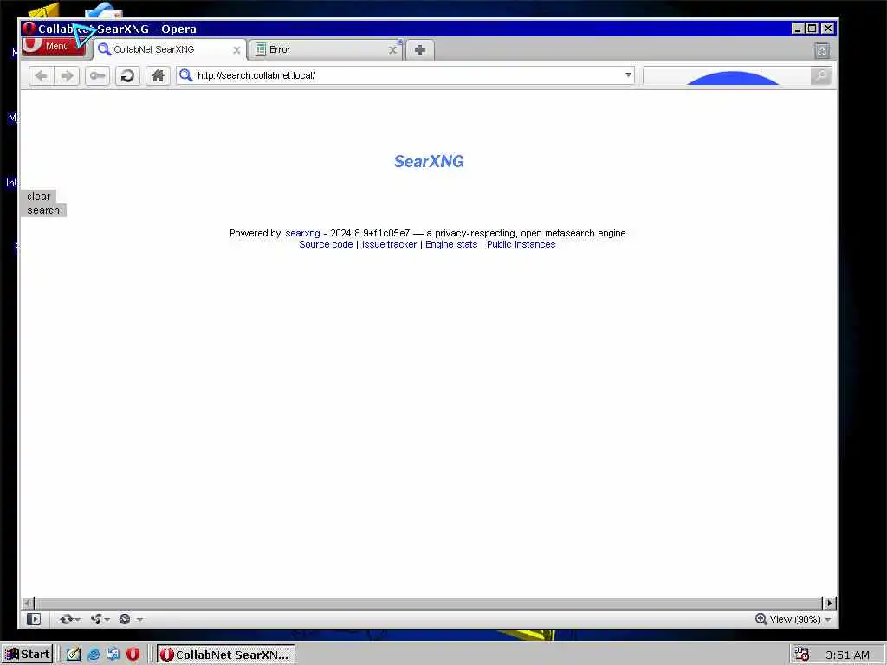
Task: Click the horizontal scrollbar left arrow
Action: coord(28,604)
